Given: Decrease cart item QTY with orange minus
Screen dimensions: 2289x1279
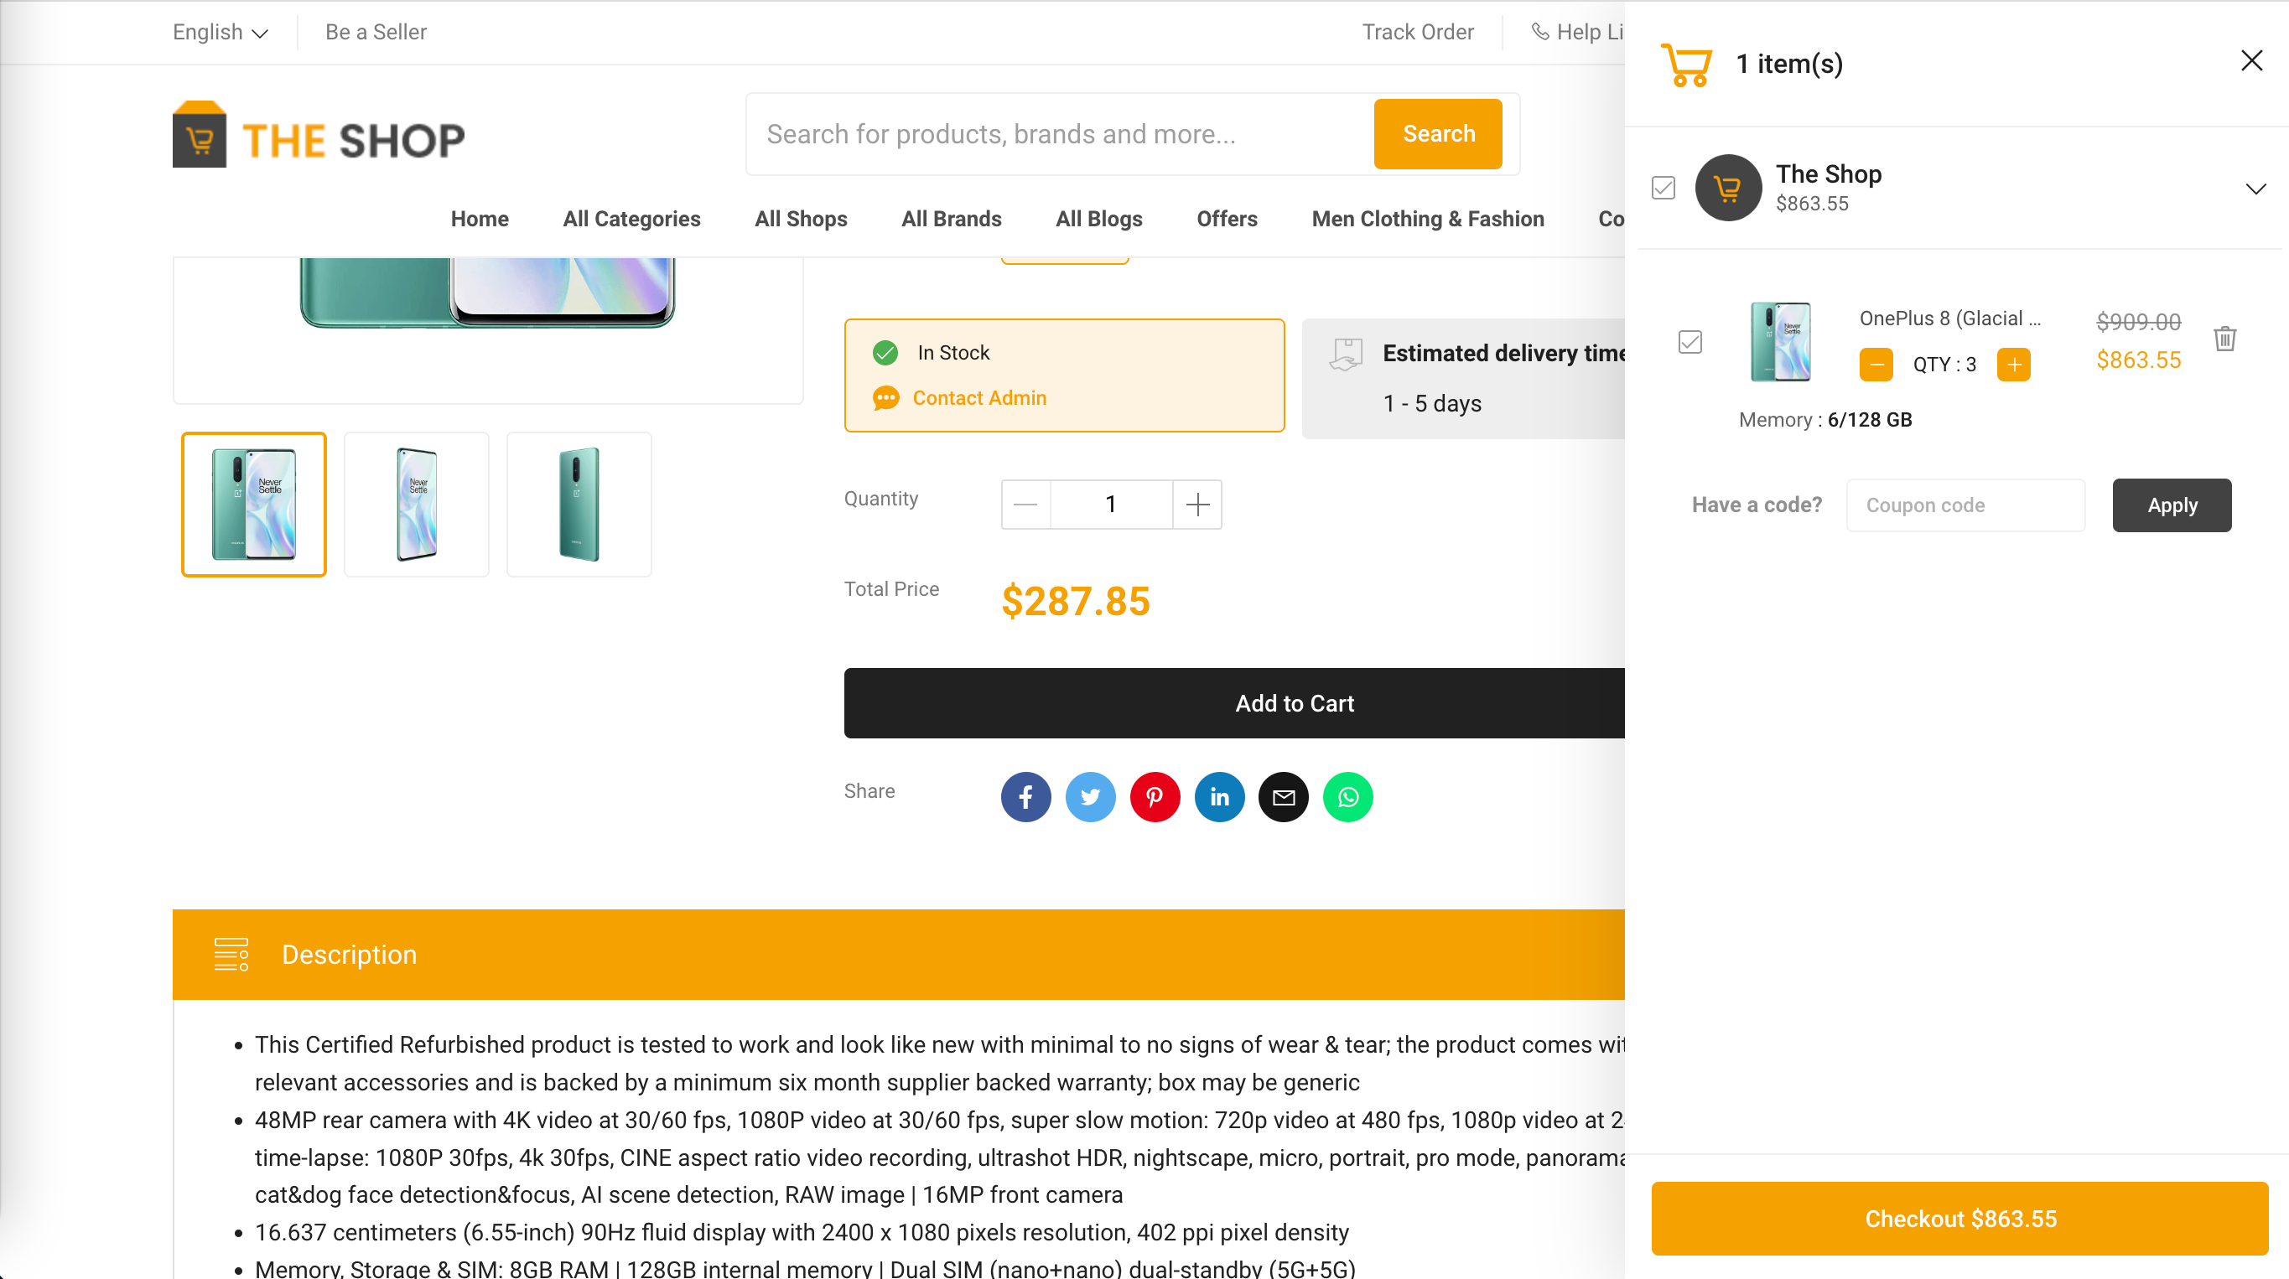Looking at the screenshot, I should click(1876, 364).
